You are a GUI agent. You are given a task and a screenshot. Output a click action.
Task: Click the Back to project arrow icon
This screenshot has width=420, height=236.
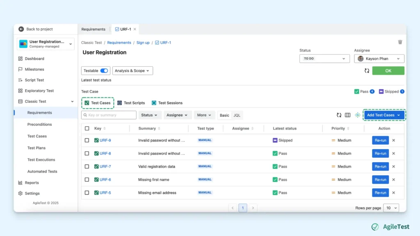click(21, 29)
